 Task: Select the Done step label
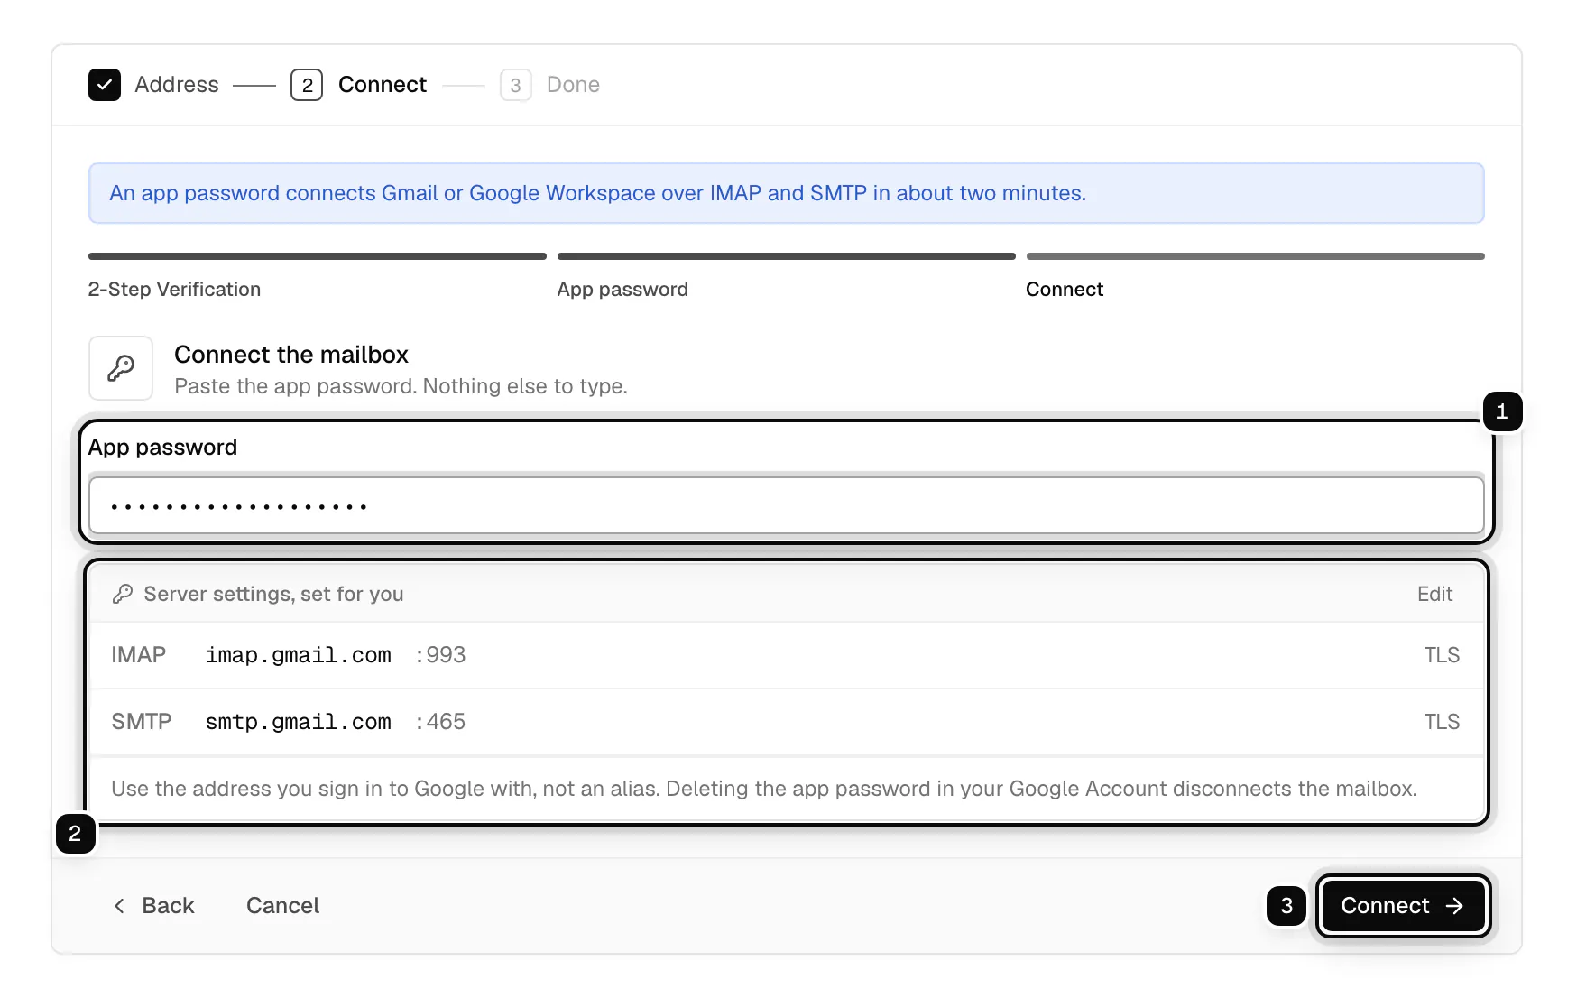(x=573, y=85)
